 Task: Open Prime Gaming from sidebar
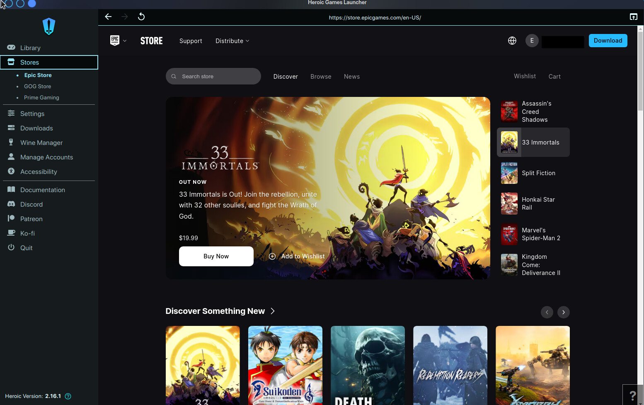click(x=41, y=97)
